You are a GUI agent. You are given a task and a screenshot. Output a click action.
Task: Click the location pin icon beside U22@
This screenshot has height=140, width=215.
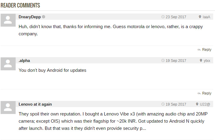click(197, 104)
